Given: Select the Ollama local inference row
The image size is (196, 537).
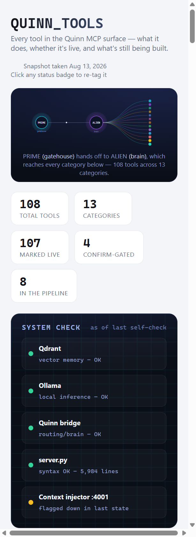Looking at the screenshot, I should (94, 391).
